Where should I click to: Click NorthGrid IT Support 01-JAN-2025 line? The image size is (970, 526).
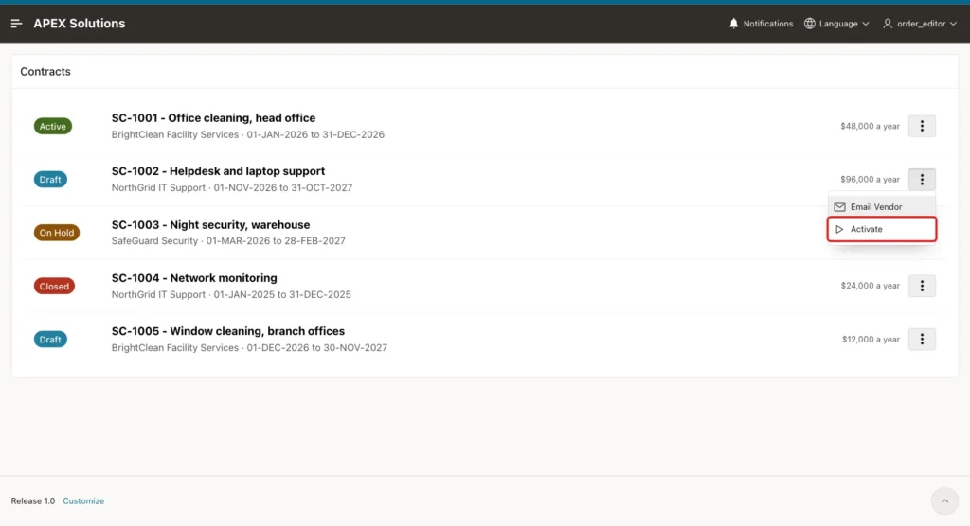click(x=231, y=295)
